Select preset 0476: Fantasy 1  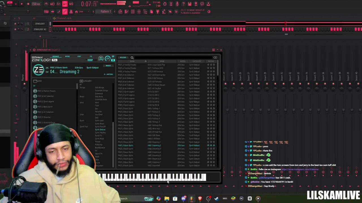154,109
